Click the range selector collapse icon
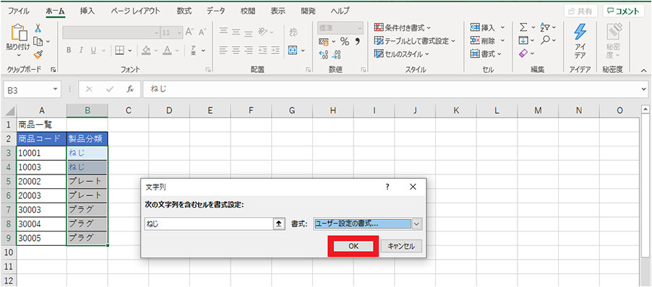652x287 pixels. click(x=278, y=224)
